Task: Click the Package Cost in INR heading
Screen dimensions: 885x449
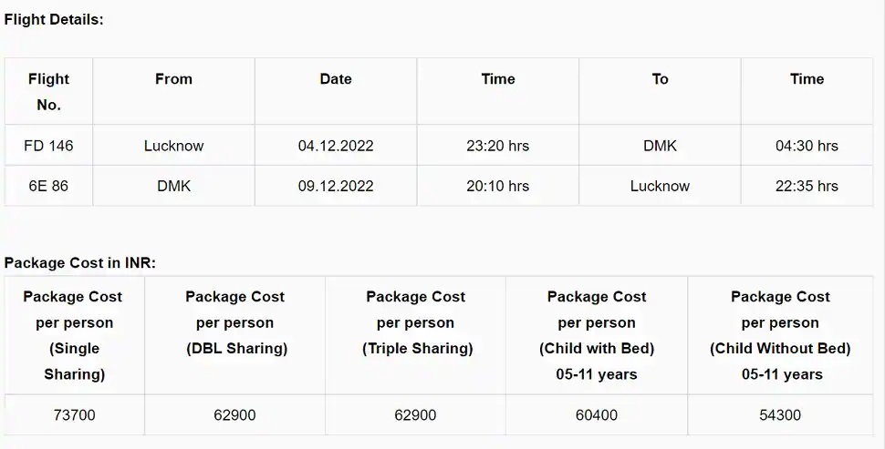Action: (x=79, y=262)
